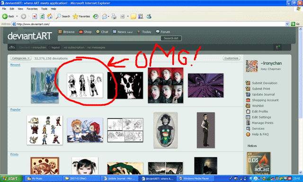The image size is (303, 182).
Task: Click the Customize button
Action: coord(232,58)
